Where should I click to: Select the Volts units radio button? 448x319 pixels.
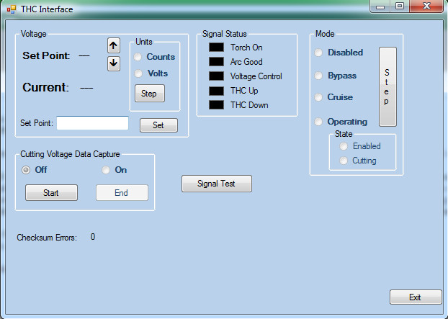139,73
